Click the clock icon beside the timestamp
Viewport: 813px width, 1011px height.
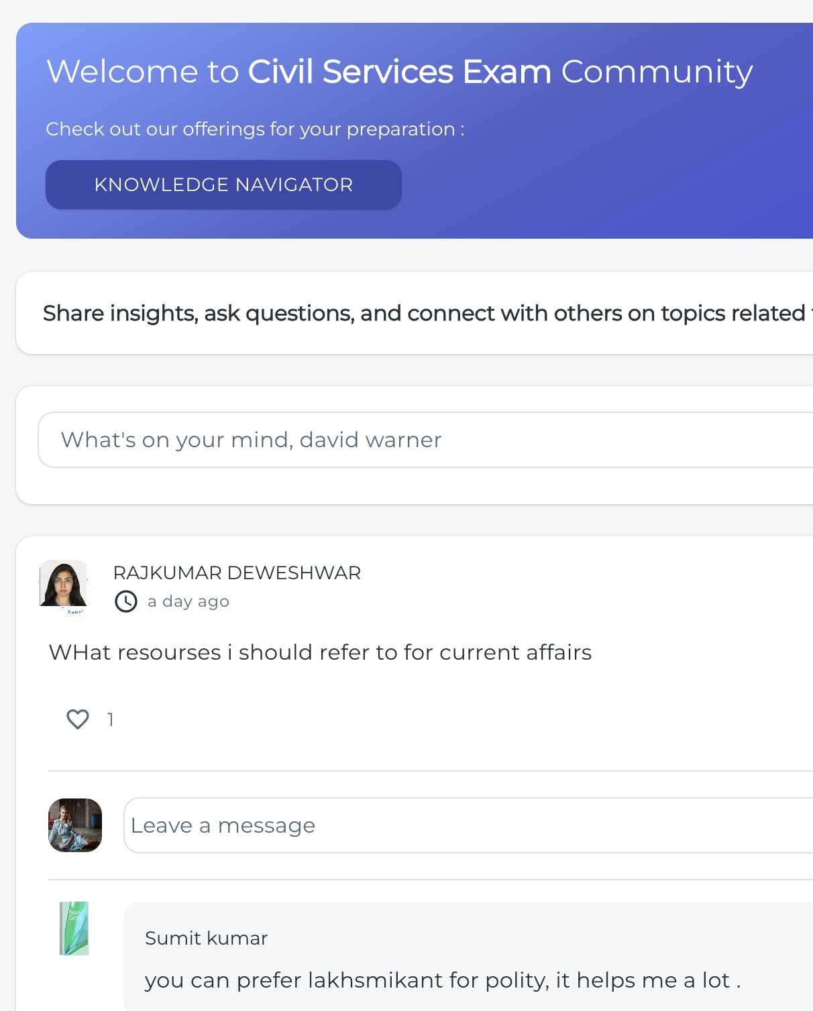coord(126,601)
